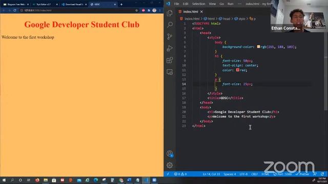
Task: Click Ln 14, Col 33 in status bar
Action: tap(211, 174)
